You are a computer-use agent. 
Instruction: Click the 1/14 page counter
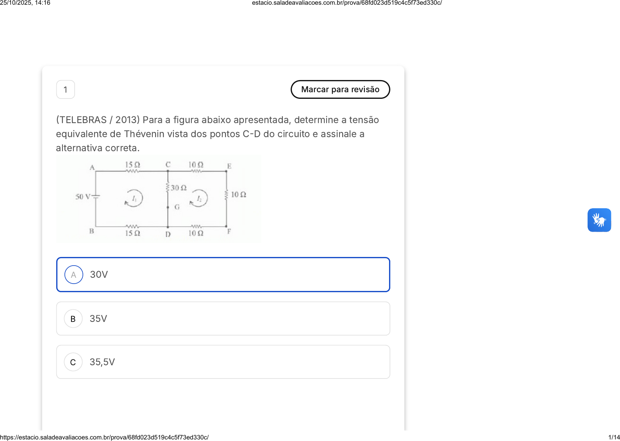coord(614,437)
